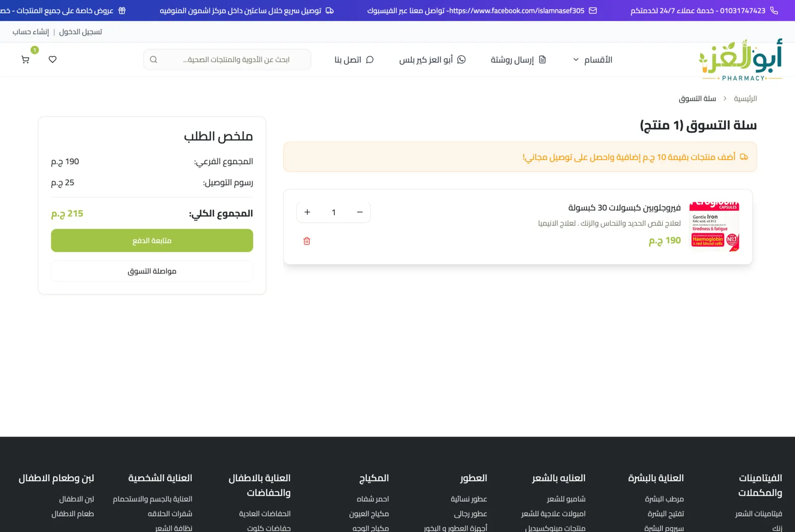This screenshot has height=532, width=795.
Task: Open footer link شفرات الحلاقه
Action: click(170, 514)
